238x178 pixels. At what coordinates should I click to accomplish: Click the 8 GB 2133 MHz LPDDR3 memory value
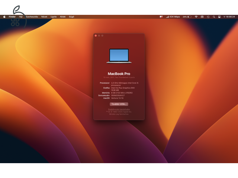point(122,93)
